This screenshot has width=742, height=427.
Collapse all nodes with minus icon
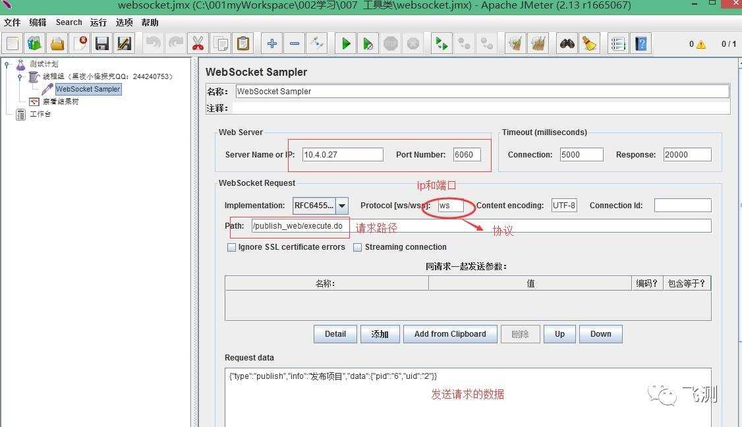(295, 44)
